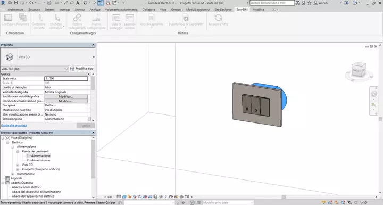Click the Detail Level icon in view control bar
This screenshot has height=205, width=383.
(119, 196)
